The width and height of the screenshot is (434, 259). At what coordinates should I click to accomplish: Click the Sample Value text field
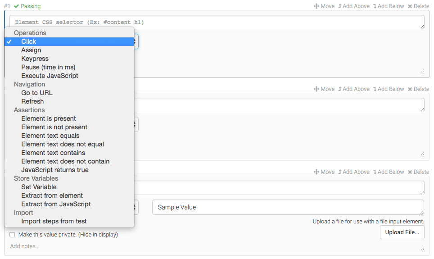[288, 207]
